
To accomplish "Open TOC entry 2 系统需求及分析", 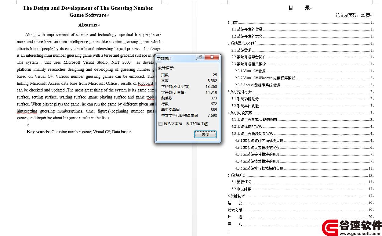I will point(300,43).
